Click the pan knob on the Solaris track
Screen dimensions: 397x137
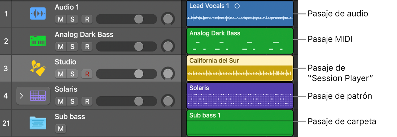pos(168,101)
